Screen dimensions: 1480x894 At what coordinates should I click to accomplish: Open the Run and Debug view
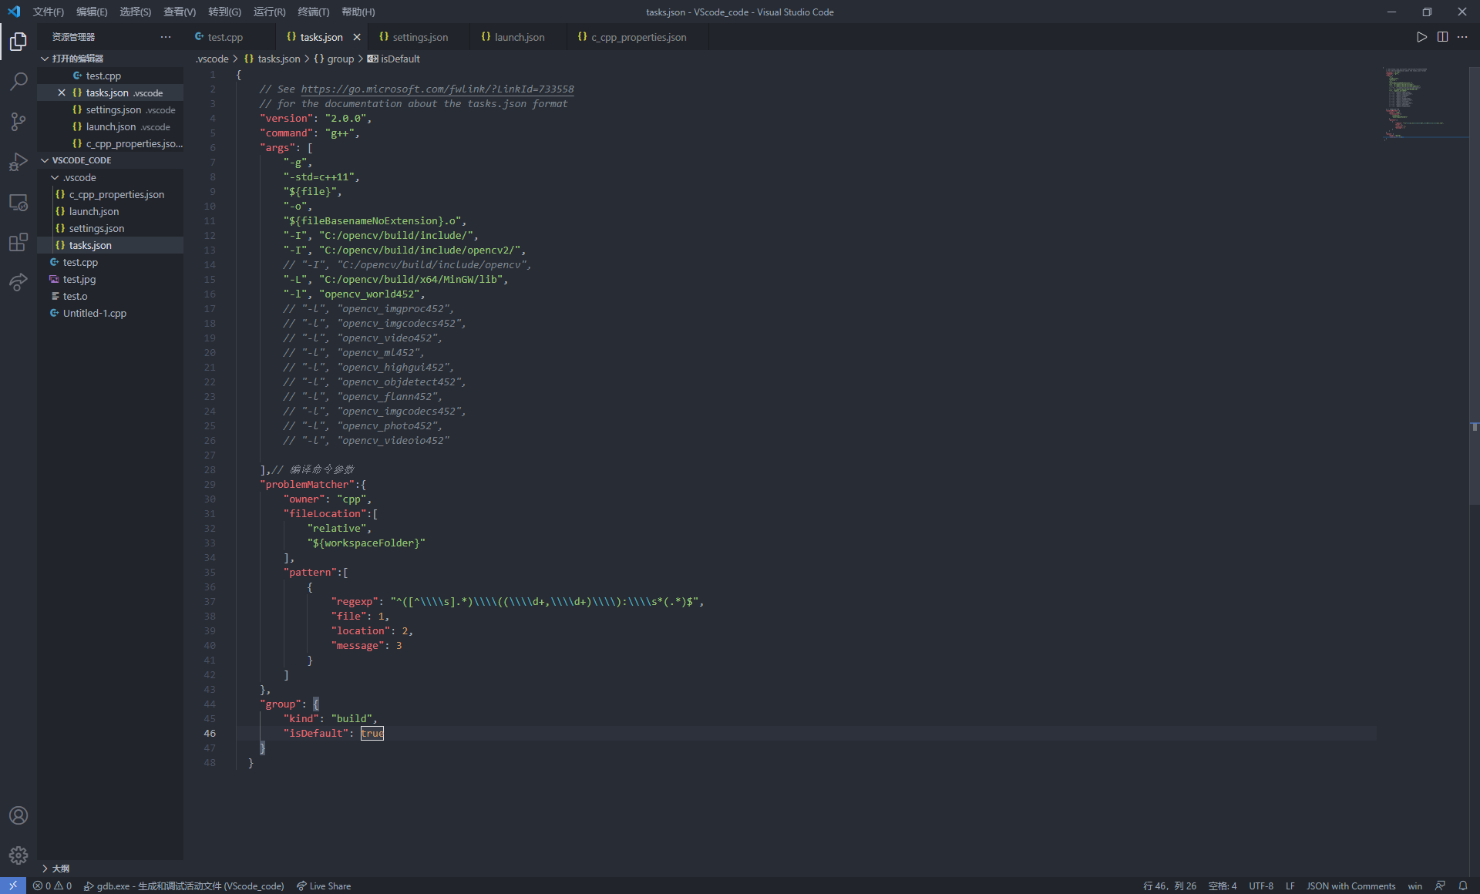tap(18, 162)
